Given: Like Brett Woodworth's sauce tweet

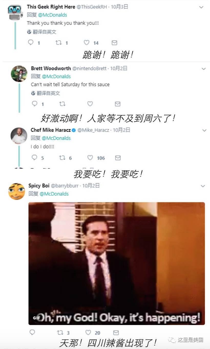Looking at the screenshot, I should pos(90,104).
